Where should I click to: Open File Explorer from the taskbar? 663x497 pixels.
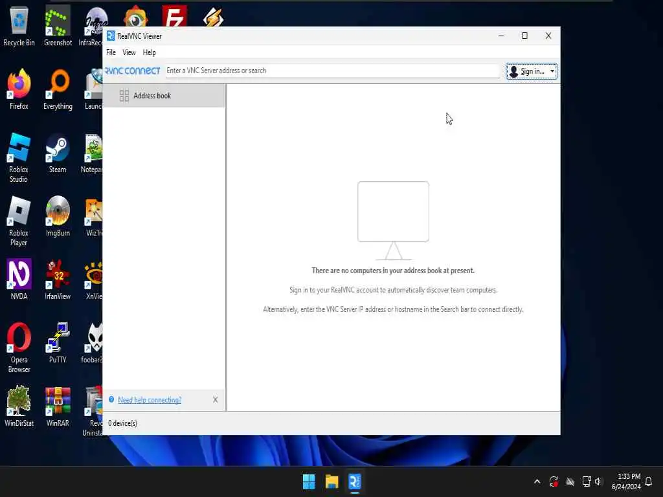click(332, 481)
